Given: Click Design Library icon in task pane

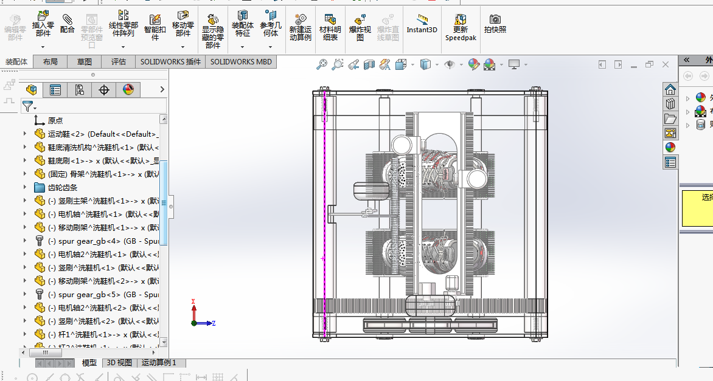Looking at the screenshot, I should 670,103.
